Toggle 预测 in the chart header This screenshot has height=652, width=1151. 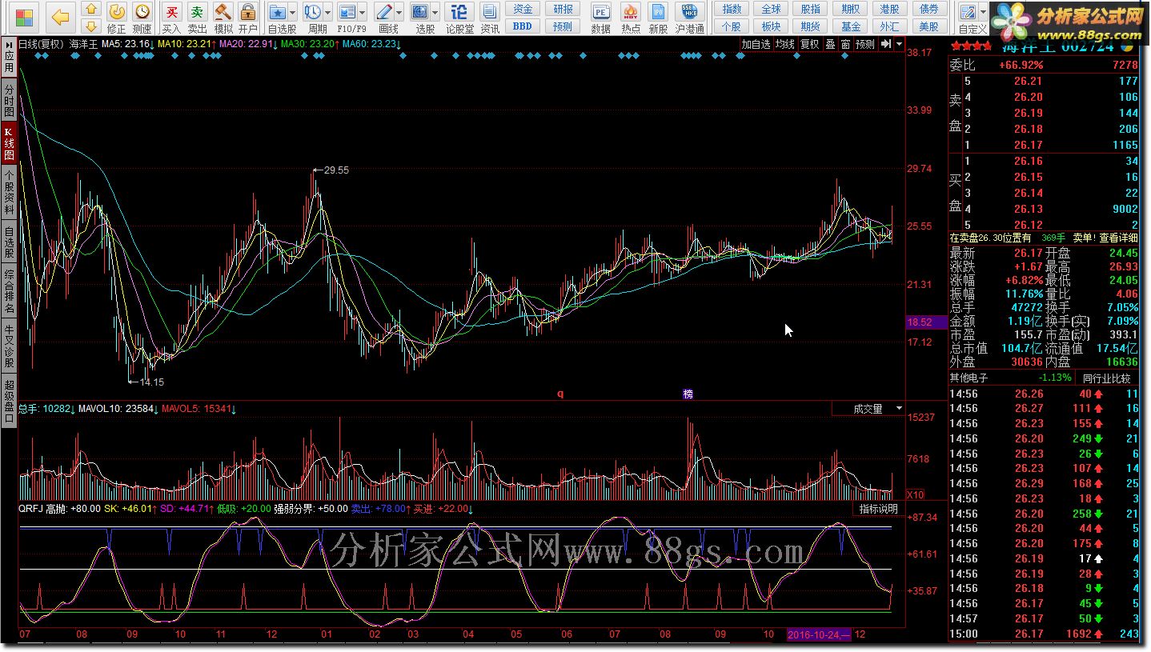click(x=865, y=44)
